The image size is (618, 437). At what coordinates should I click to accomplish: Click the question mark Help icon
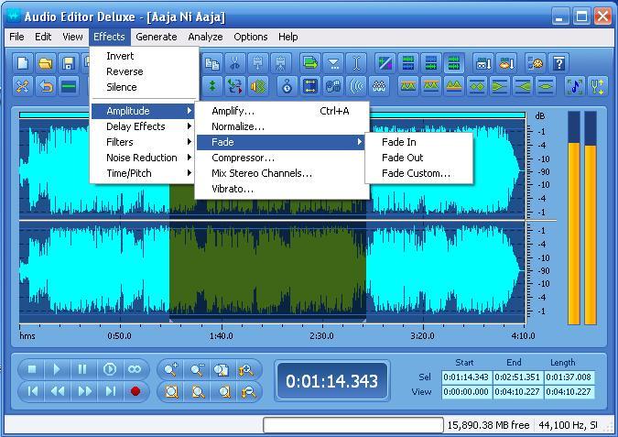(558, 63)
